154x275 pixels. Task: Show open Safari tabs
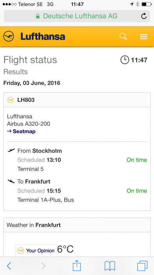[143, 266]
